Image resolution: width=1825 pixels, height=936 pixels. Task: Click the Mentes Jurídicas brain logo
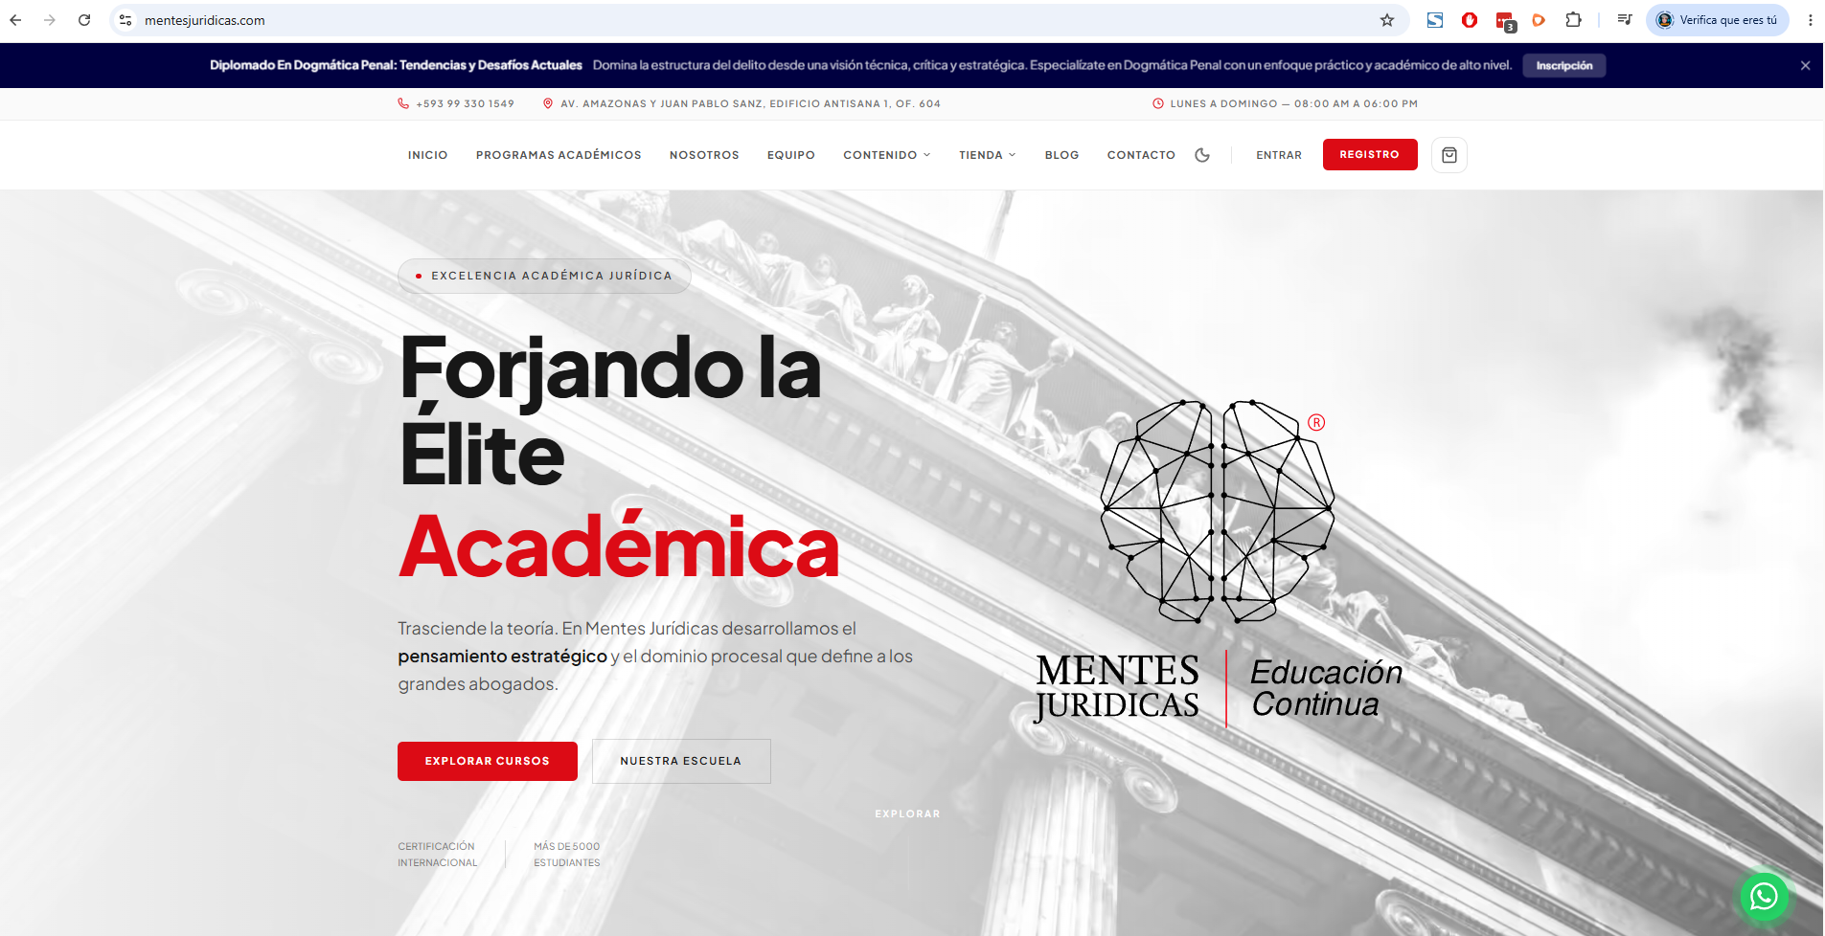(x=1218, y=562)
